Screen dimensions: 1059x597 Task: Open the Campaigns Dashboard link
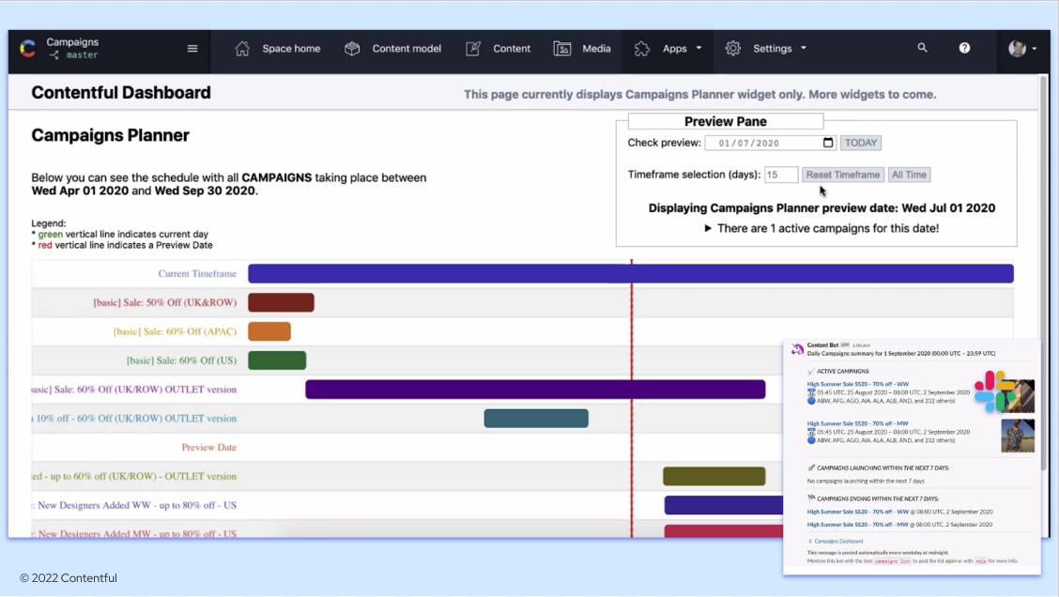(838, 541)
